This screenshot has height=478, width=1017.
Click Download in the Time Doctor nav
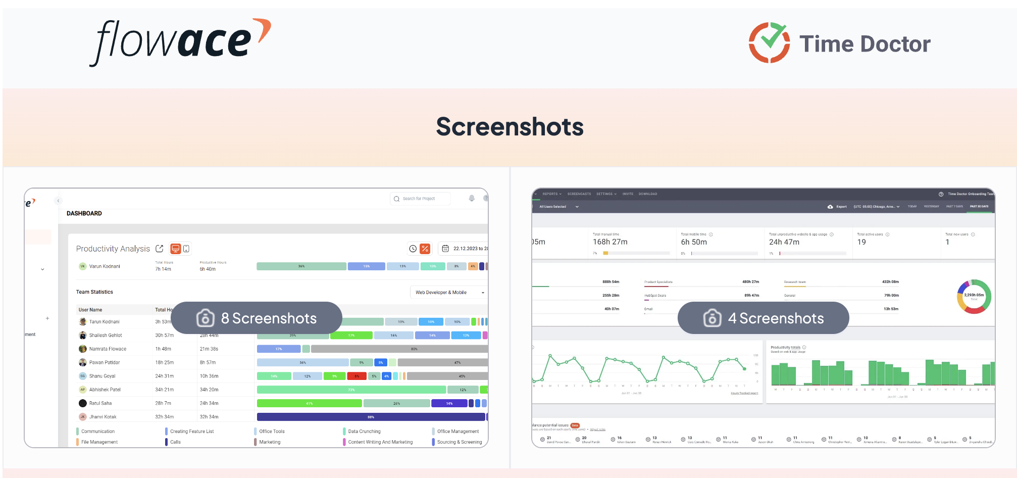[648, 194]
